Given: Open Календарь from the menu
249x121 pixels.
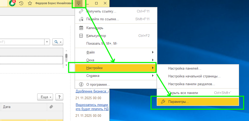Looking at the screenshot, I should pyautogui.click(x=95, y=28).
